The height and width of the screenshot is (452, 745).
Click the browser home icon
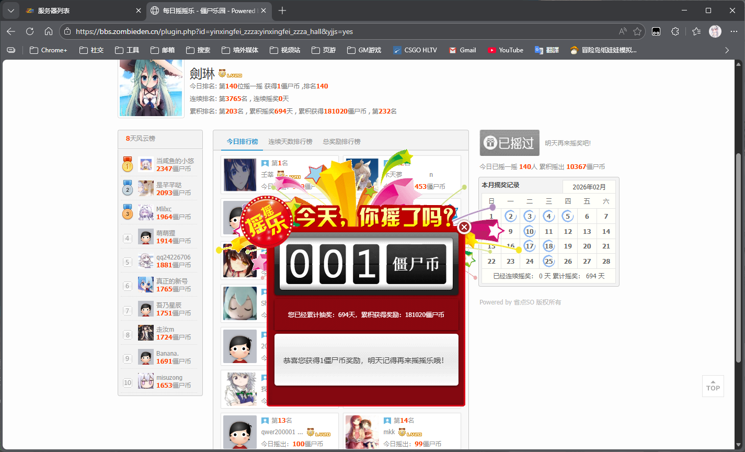click(x=49, y=31)
